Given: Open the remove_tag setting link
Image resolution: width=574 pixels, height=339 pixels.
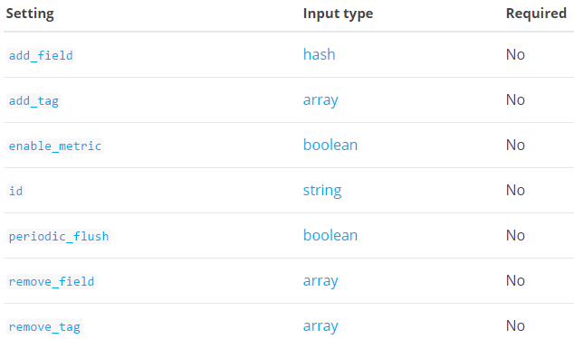Looking at the screenshot, I should 44,326.
